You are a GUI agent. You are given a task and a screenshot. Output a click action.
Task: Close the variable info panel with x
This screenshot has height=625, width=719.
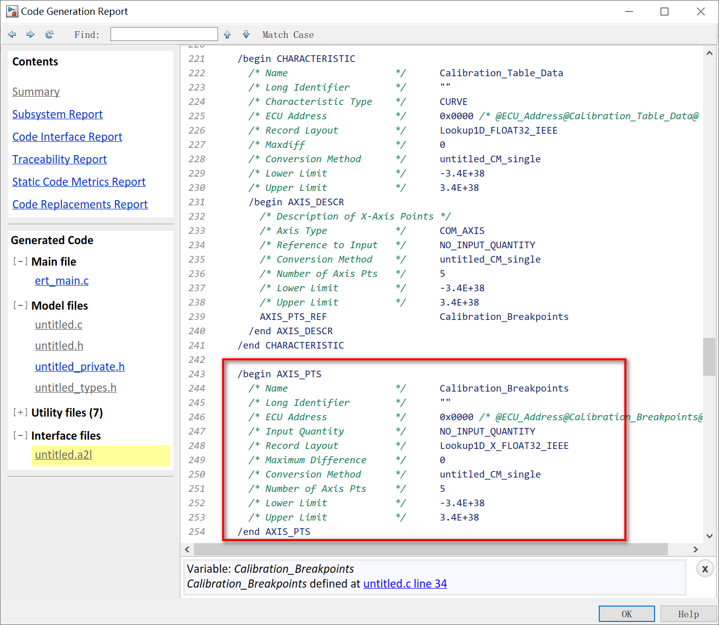[705, 569]
